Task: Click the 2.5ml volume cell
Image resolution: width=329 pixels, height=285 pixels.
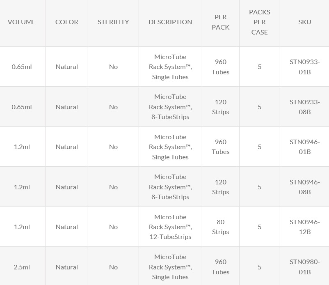Action: pos(22,267)
